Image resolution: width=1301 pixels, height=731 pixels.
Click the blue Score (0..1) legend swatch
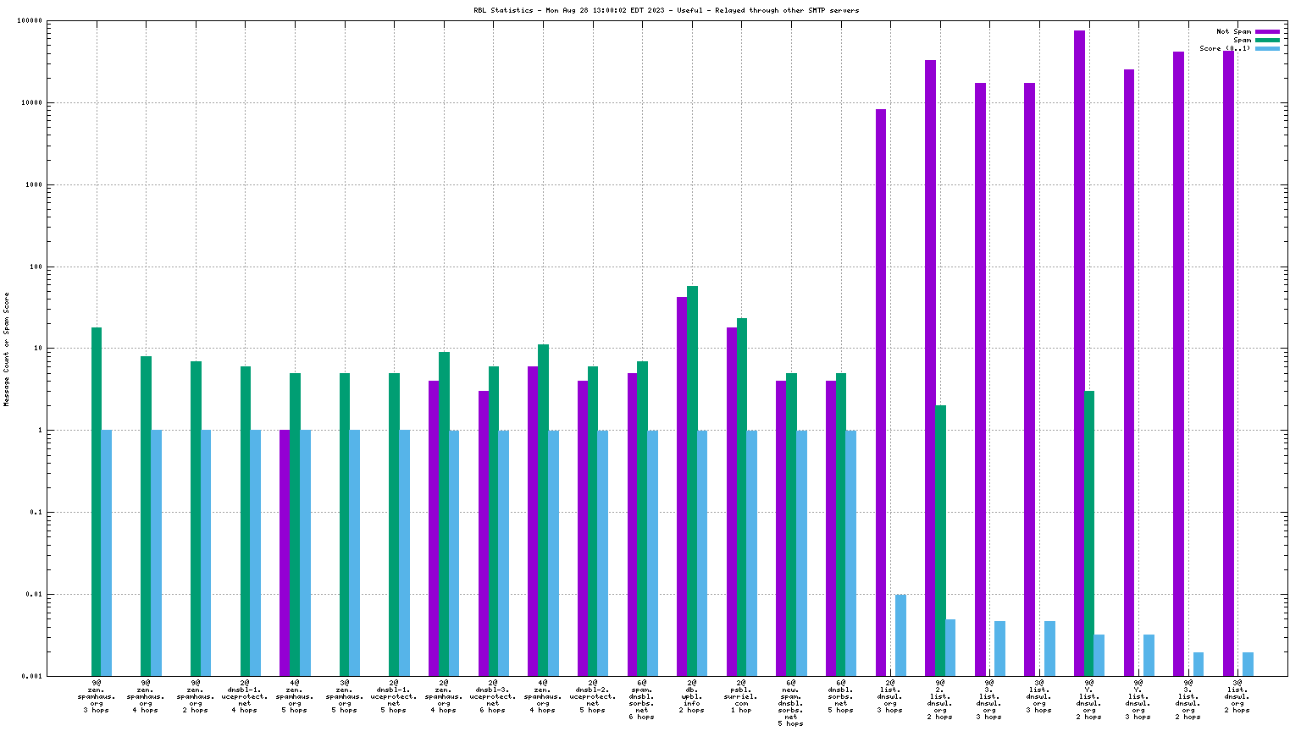1267,48
